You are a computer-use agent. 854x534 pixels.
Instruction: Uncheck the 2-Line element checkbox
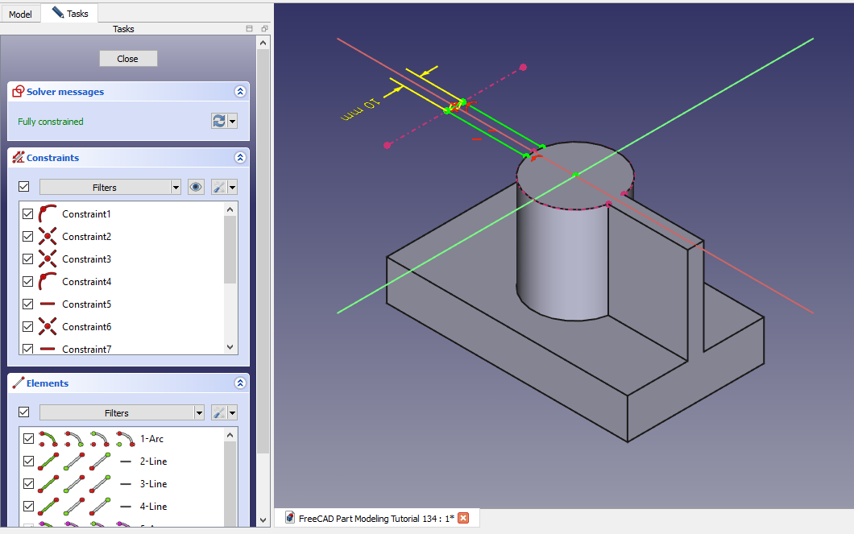point(28,462)
